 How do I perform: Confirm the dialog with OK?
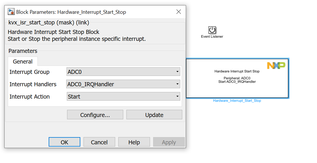(64, 142)
